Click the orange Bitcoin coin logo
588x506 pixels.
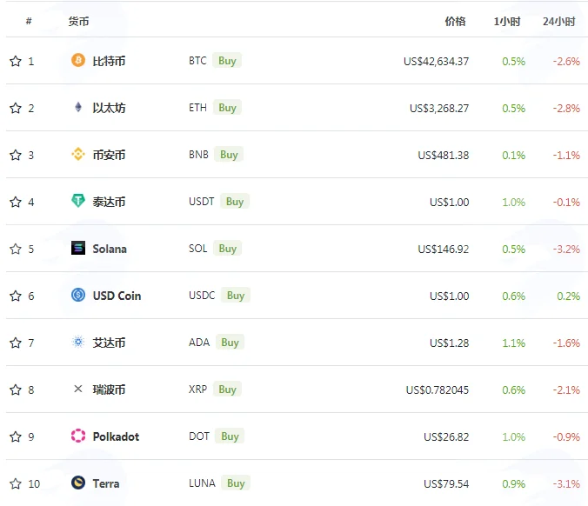point(78,60)
